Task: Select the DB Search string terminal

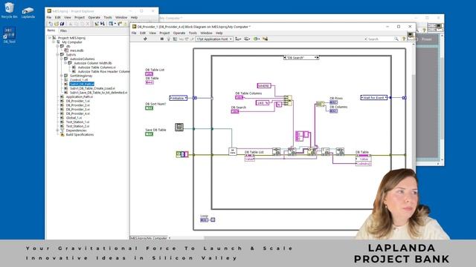Action: pyautogui.click(x=235, y=111)
